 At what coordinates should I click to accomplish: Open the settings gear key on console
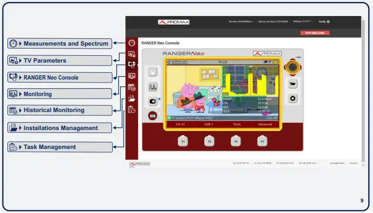tap(293, 98)
